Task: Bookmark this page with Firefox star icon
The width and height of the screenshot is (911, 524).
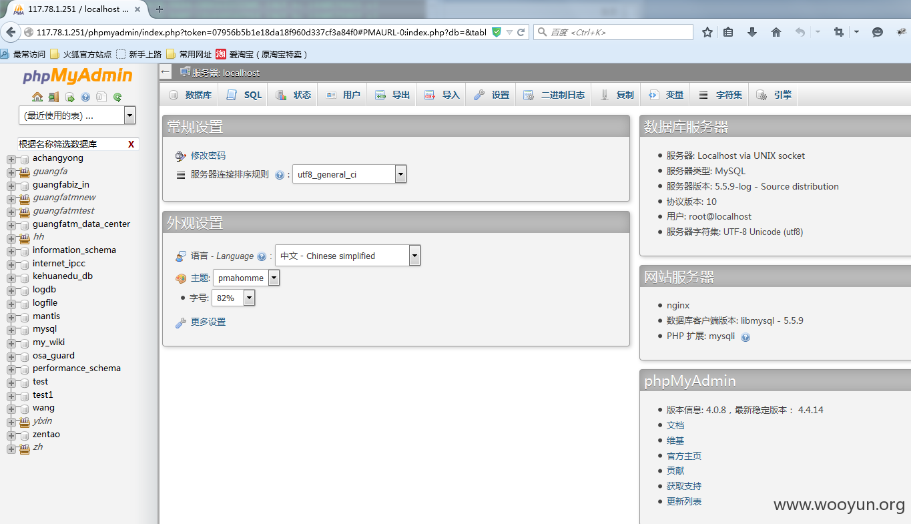Action: [707, 32]
